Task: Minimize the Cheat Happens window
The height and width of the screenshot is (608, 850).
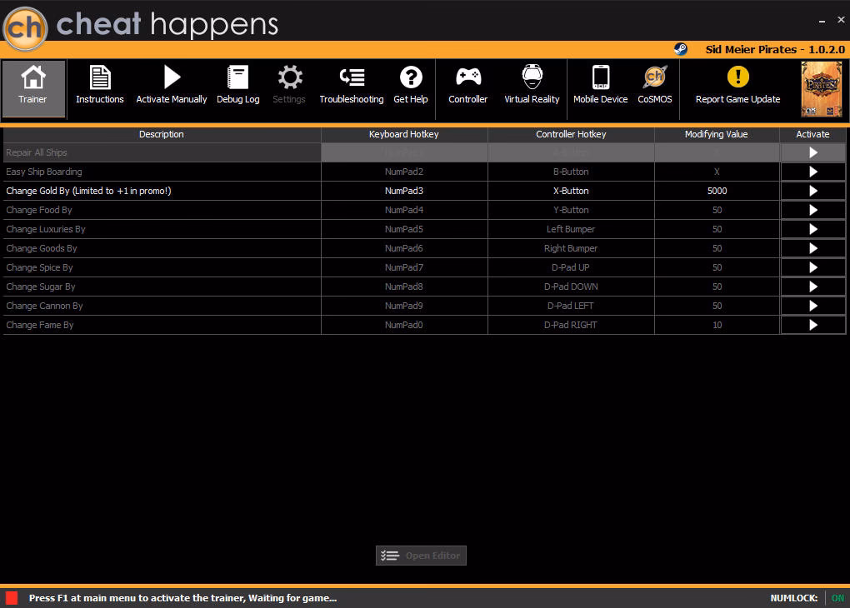Action: [822, 21]
